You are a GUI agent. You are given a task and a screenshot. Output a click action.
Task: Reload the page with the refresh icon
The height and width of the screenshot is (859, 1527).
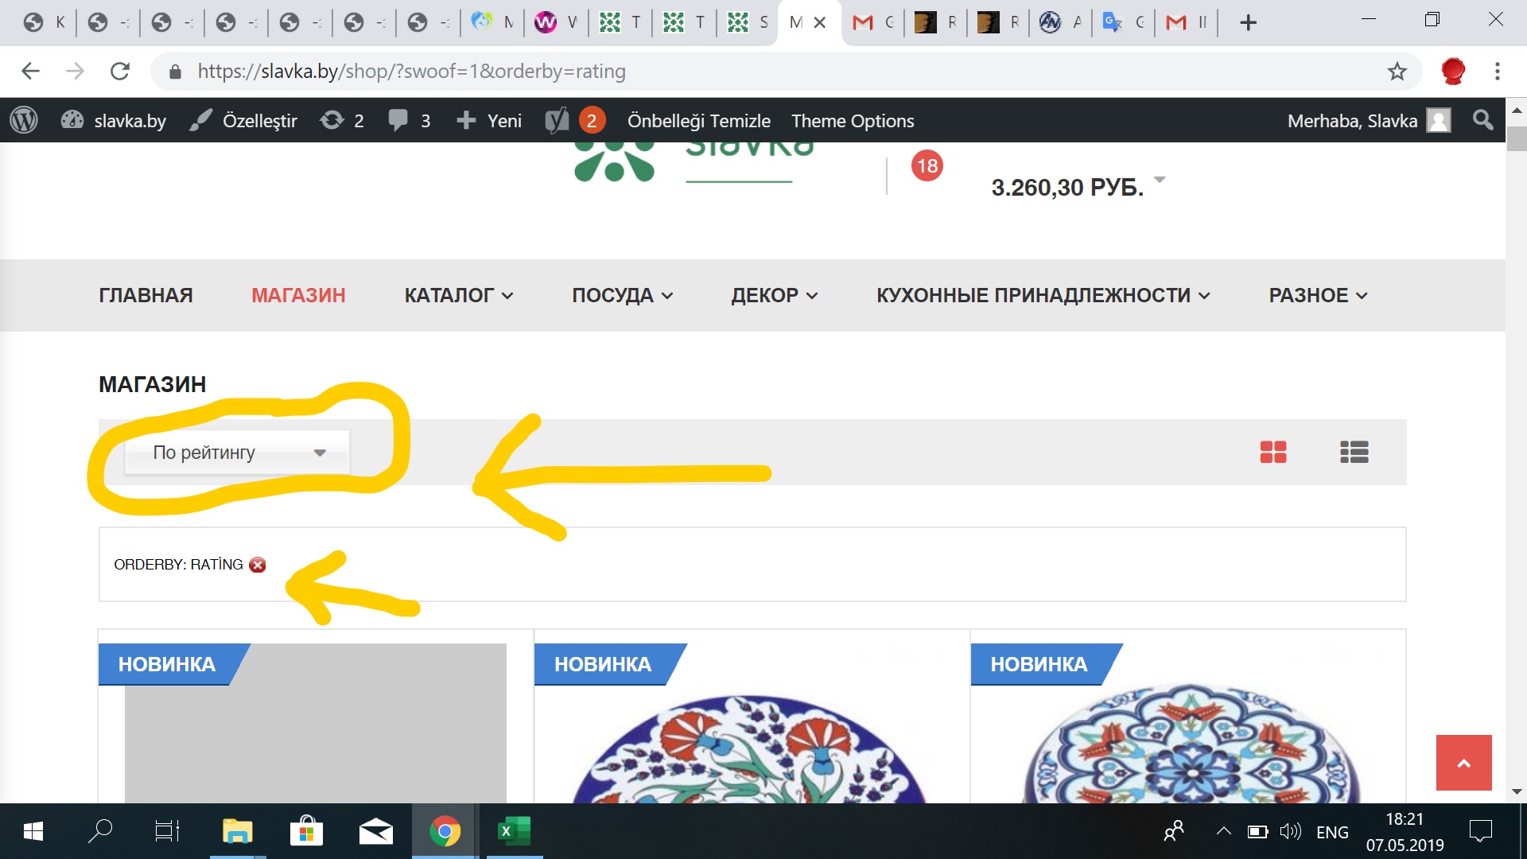(120, 72)
